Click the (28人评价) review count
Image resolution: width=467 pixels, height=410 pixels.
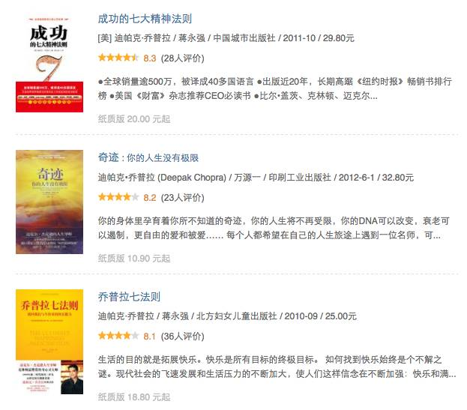coord(183,58)
